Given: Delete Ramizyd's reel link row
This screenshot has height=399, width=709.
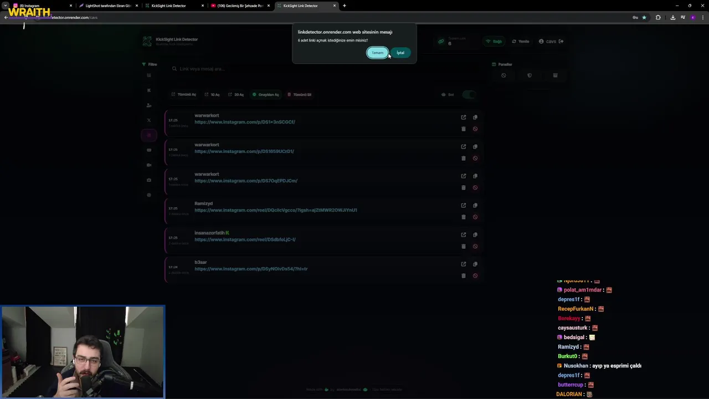Looking at the screenshot, I should point(464,217).
